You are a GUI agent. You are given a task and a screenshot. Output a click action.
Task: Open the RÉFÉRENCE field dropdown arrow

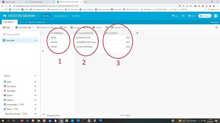click(74, 33)
